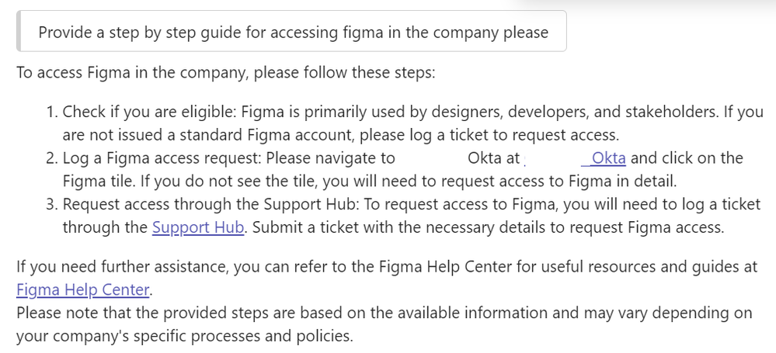Open the Support Hub link
The image size is (776, 353).
(198, 227)
